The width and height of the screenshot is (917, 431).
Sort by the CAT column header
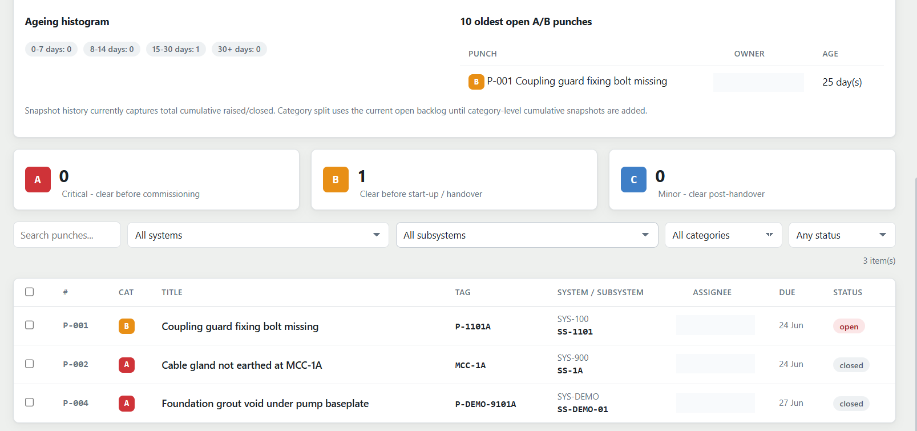[x=126, y=292]
